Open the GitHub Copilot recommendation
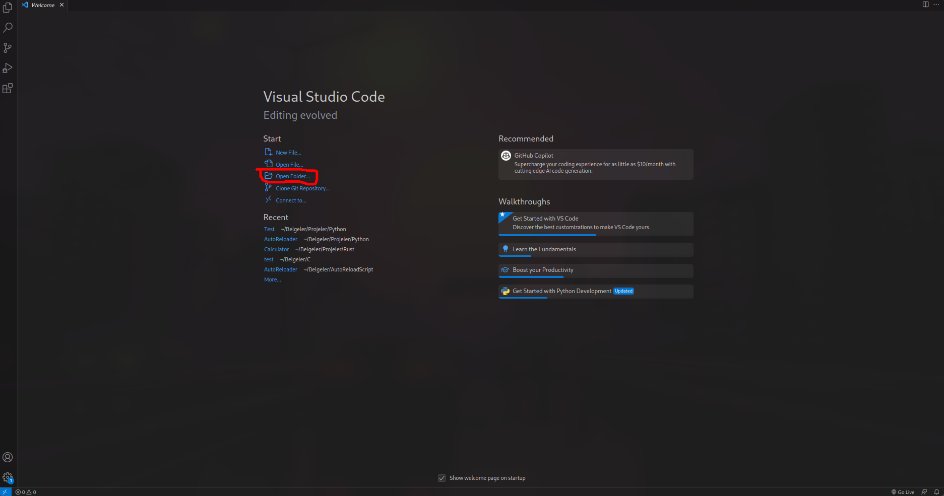This screenshot has width=944, height=496. (596, 164)
